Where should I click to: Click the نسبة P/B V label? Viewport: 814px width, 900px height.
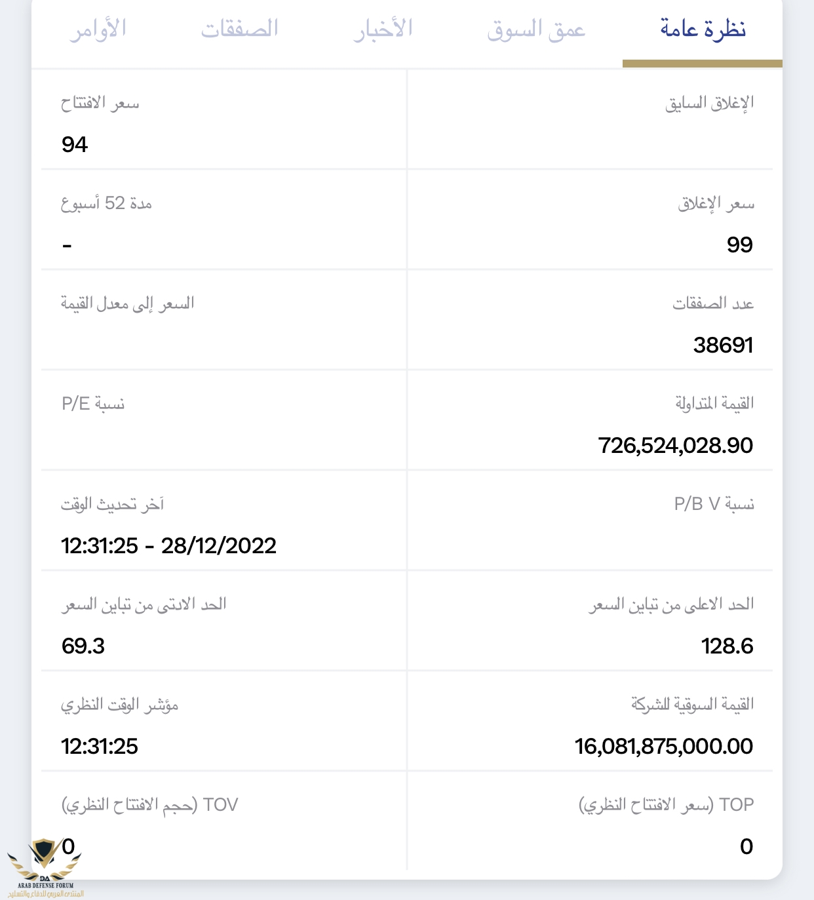pyautogui.click(x=714, y=504)
